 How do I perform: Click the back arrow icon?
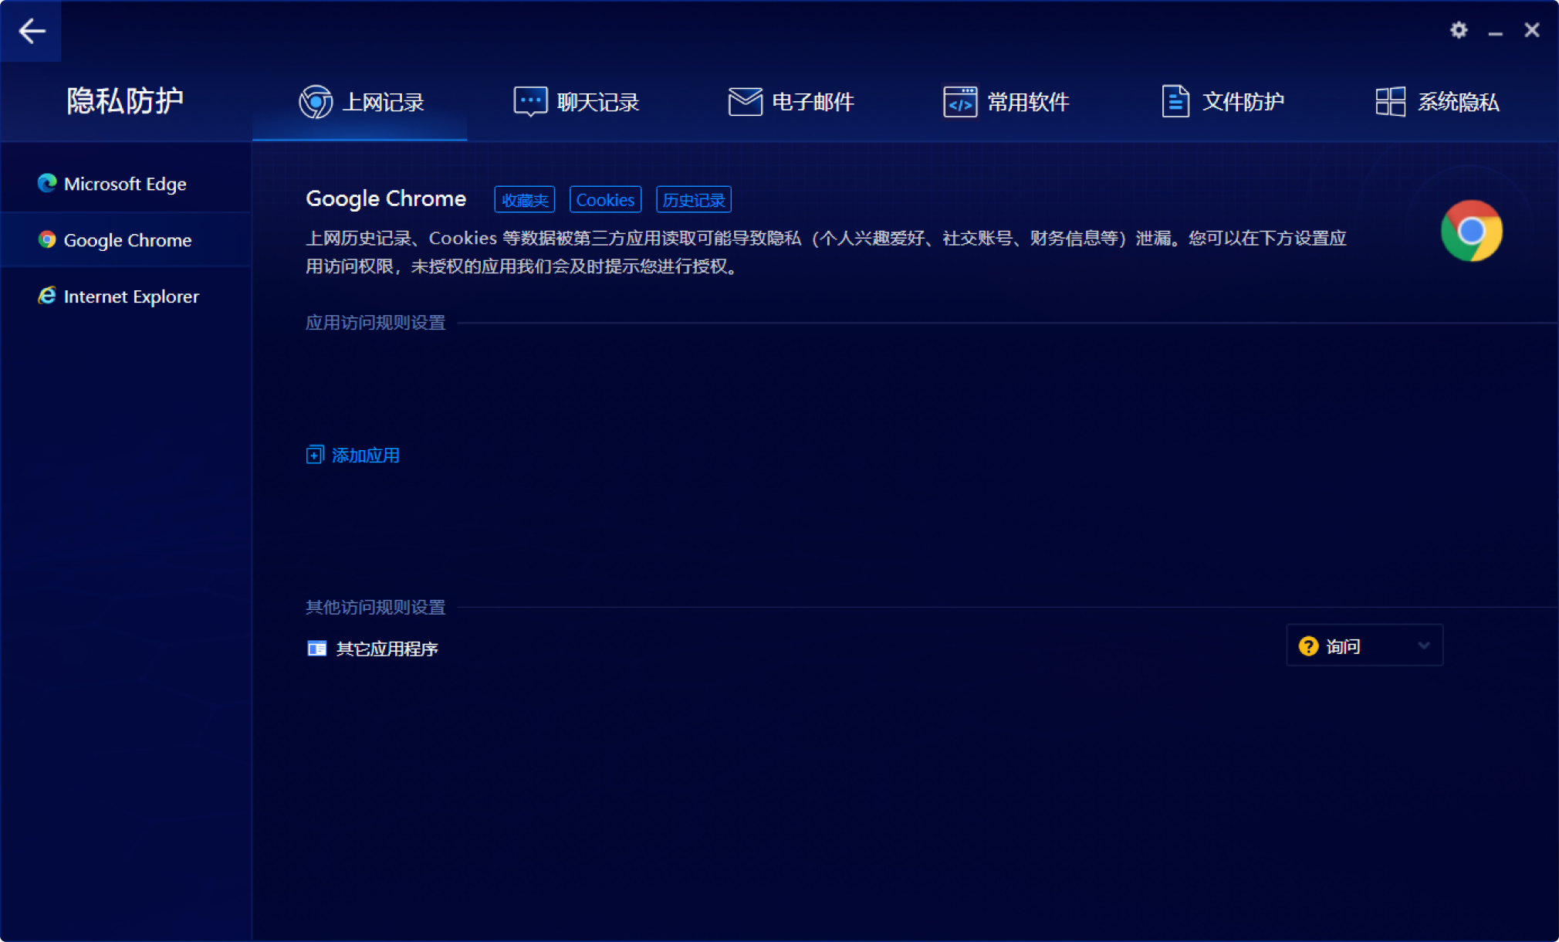click(32, 31)
